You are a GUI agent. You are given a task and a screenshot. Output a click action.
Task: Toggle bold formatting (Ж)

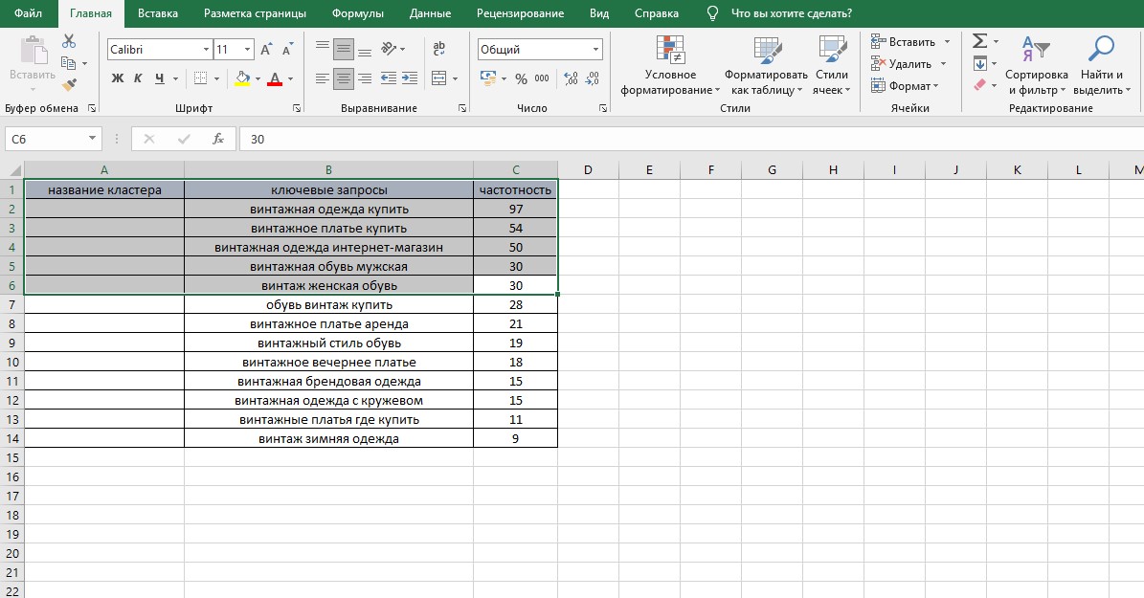[x=118, y=78]
